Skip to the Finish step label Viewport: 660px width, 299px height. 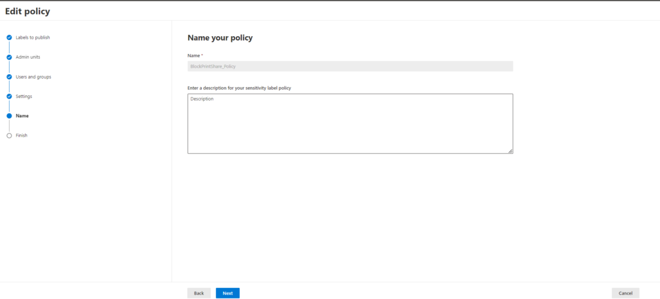pos(22,135)
